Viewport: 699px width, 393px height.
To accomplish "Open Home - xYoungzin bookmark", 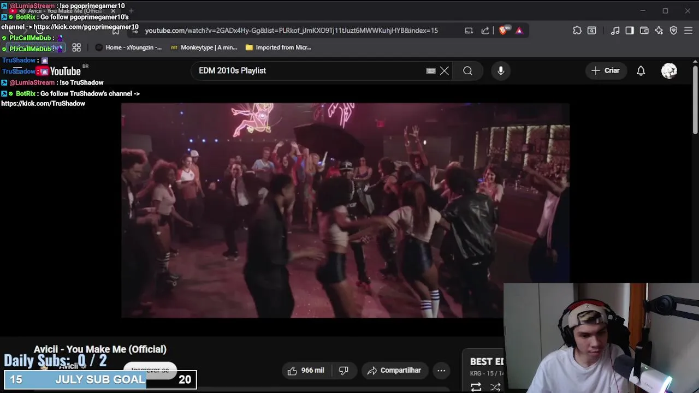I will coord(128,47).
